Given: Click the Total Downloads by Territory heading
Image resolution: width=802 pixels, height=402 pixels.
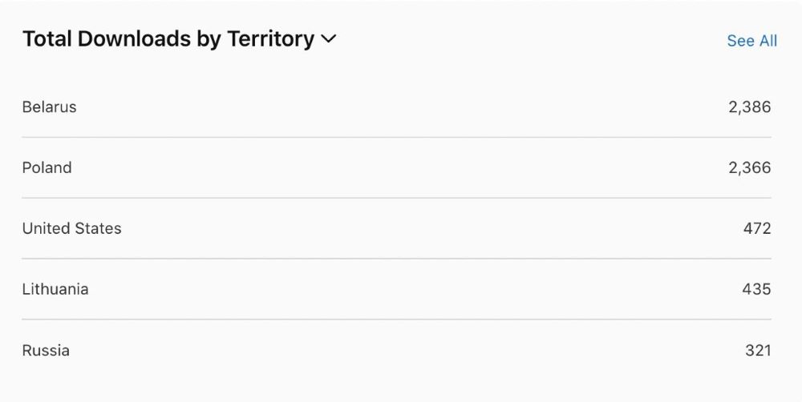Looking at the screenshot, I should coord(168,39).
